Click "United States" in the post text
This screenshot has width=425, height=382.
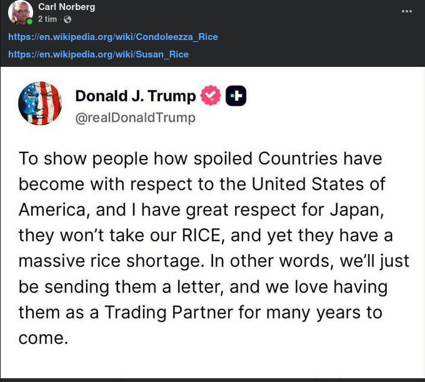[x=312, y=184]
